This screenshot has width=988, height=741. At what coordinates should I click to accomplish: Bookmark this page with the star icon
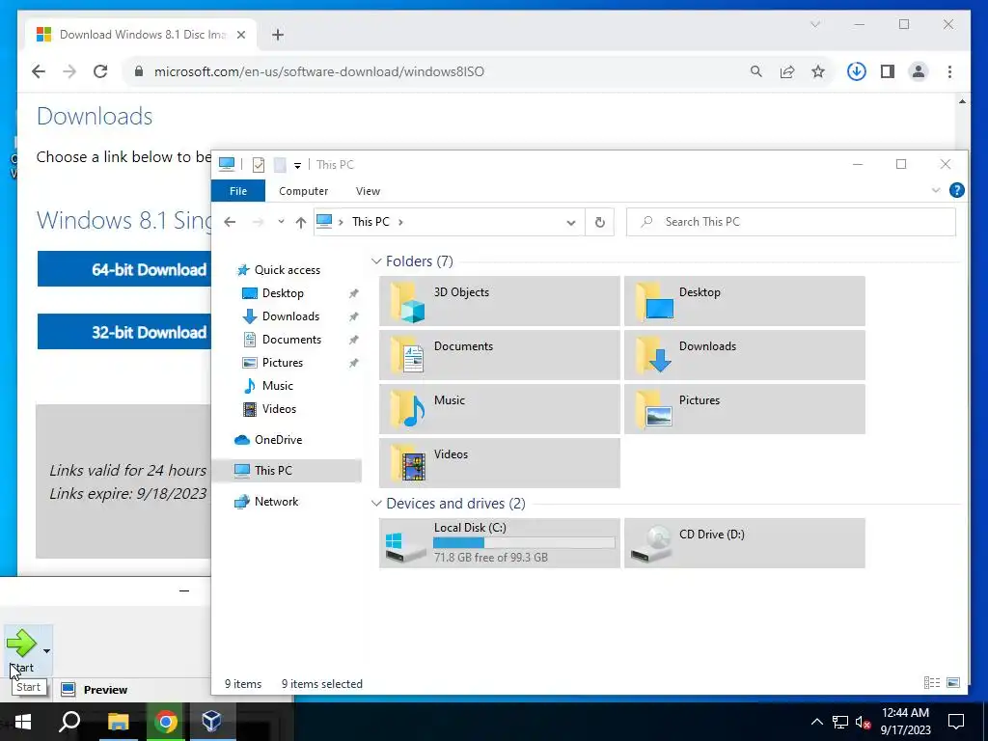tap(818, 71)
